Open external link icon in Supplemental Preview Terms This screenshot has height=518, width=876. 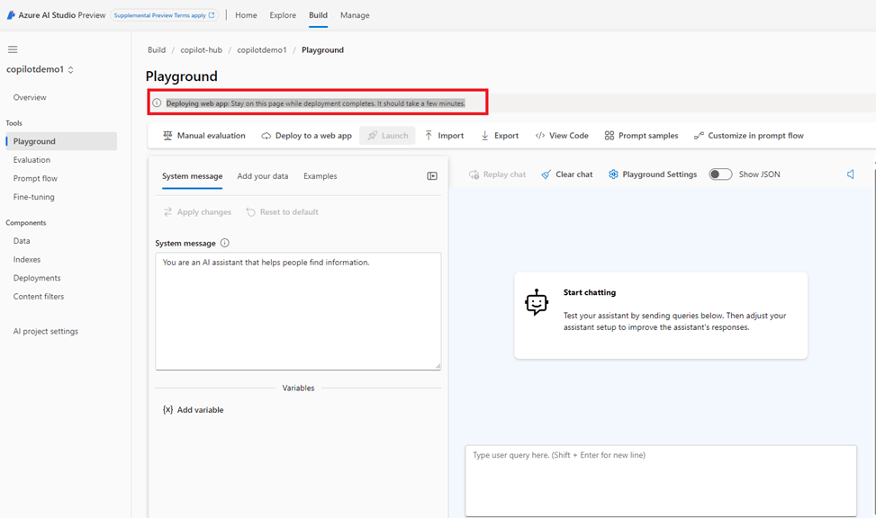click(x=212, y=15)
